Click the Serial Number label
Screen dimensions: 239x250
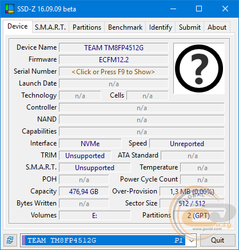click(35, 71)
